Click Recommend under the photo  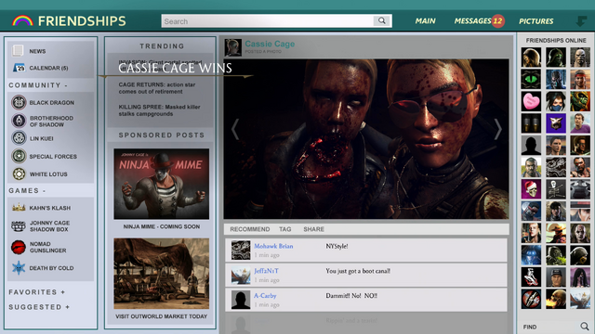pos(250,229)
